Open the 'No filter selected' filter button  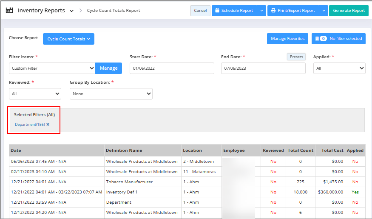pyautogui.click(x=338, y=39)
